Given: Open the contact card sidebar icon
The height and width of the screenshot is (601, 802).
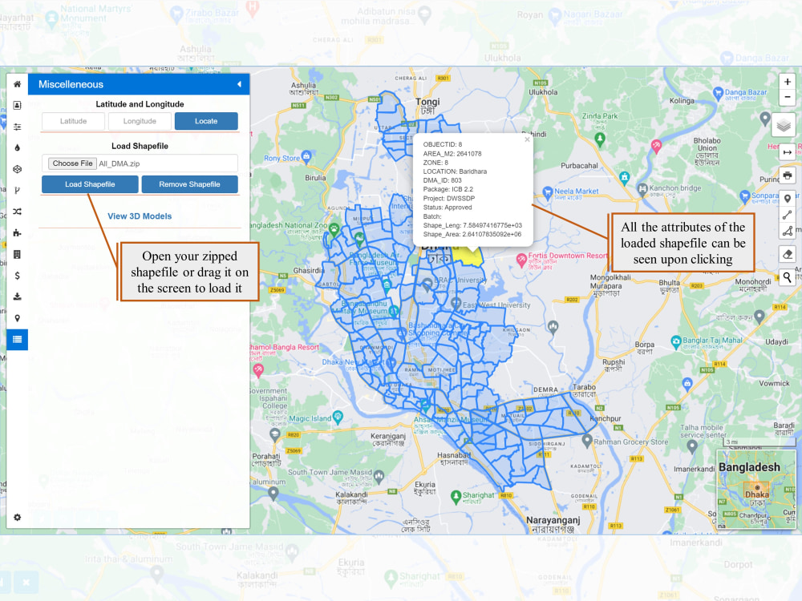Looking at the screenshot, I should (17, 105).
